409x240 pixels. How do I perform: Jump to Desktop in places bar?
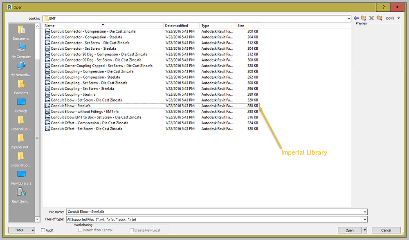coord(21,105)
